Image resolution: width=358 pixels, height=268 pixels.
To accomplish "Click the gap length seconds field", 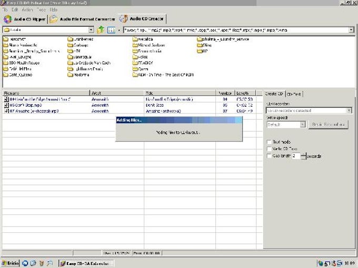I will (296, 156).
